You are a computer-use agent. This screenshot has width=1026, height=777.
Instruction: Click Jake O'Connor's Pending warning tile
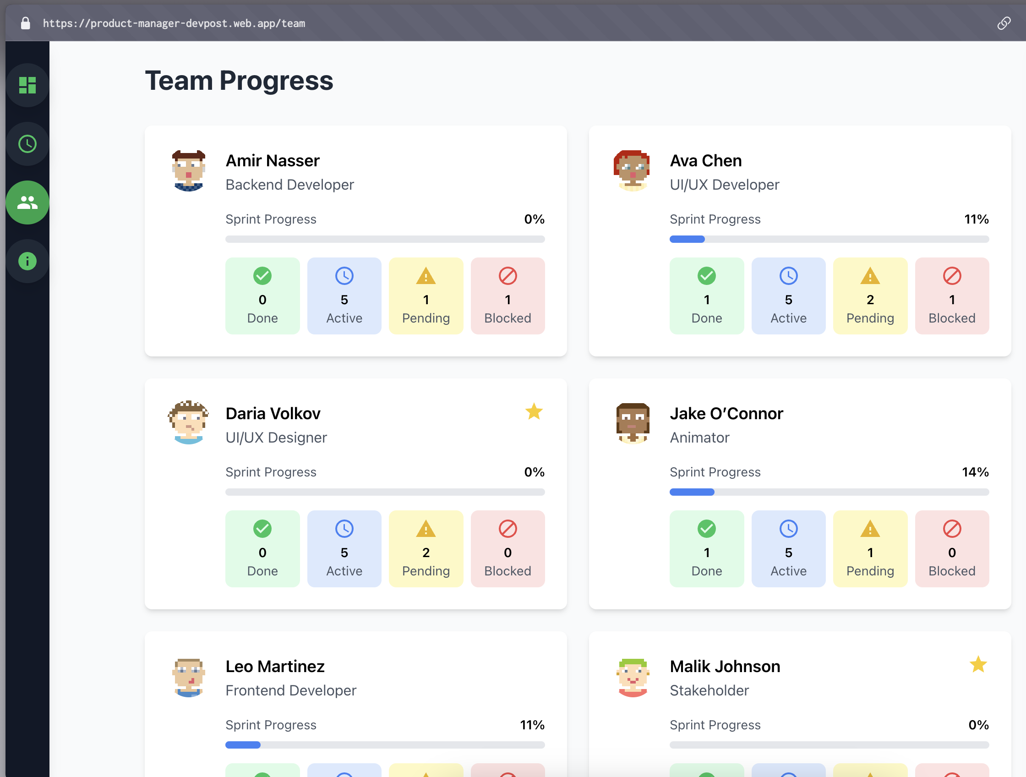tap(870, 548)
